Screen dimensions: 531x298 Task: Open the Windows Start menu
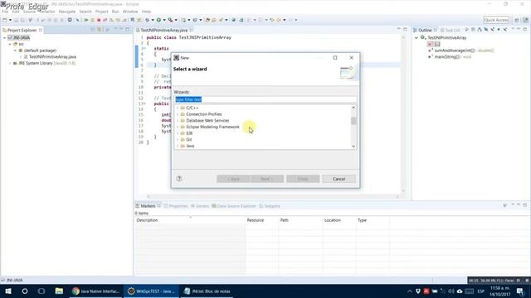click(x=8, y=291)
